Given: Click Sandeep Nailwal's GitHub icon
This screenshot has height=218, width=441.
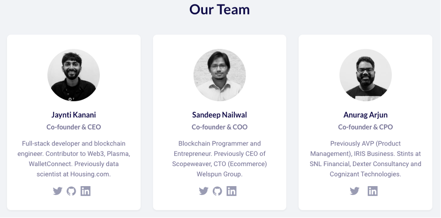Looking at the screenshot, I should (217, 191).
